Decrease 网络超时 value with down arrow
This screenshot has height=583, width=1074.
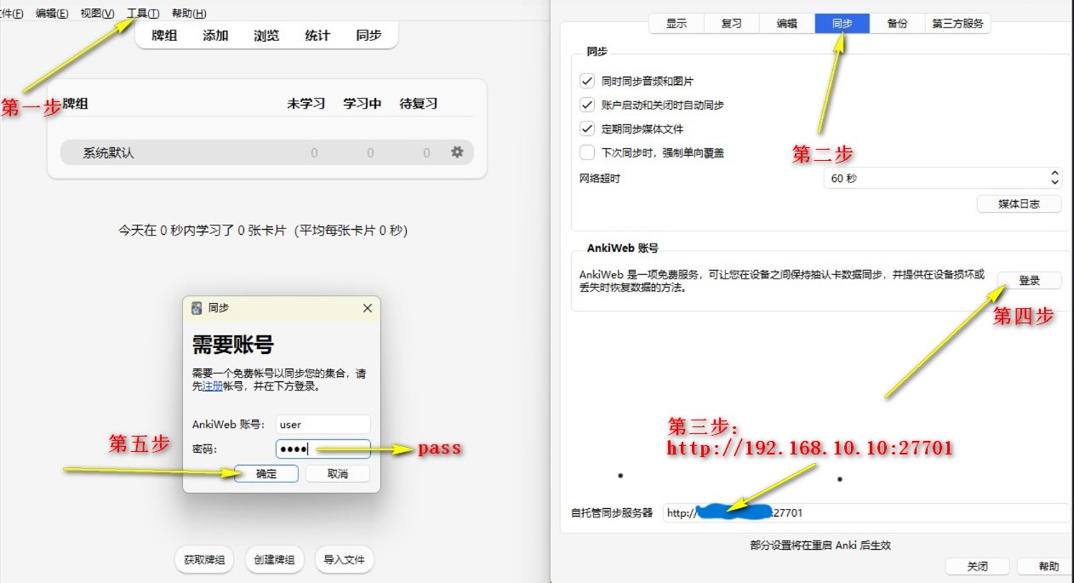(1055, 183)
